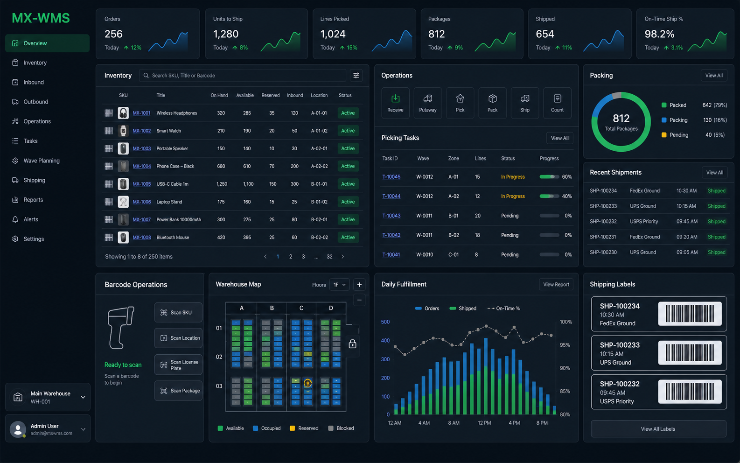Launch the Pack operation
Viewport: 740px width, 463px height.
(x=492, y=103)
